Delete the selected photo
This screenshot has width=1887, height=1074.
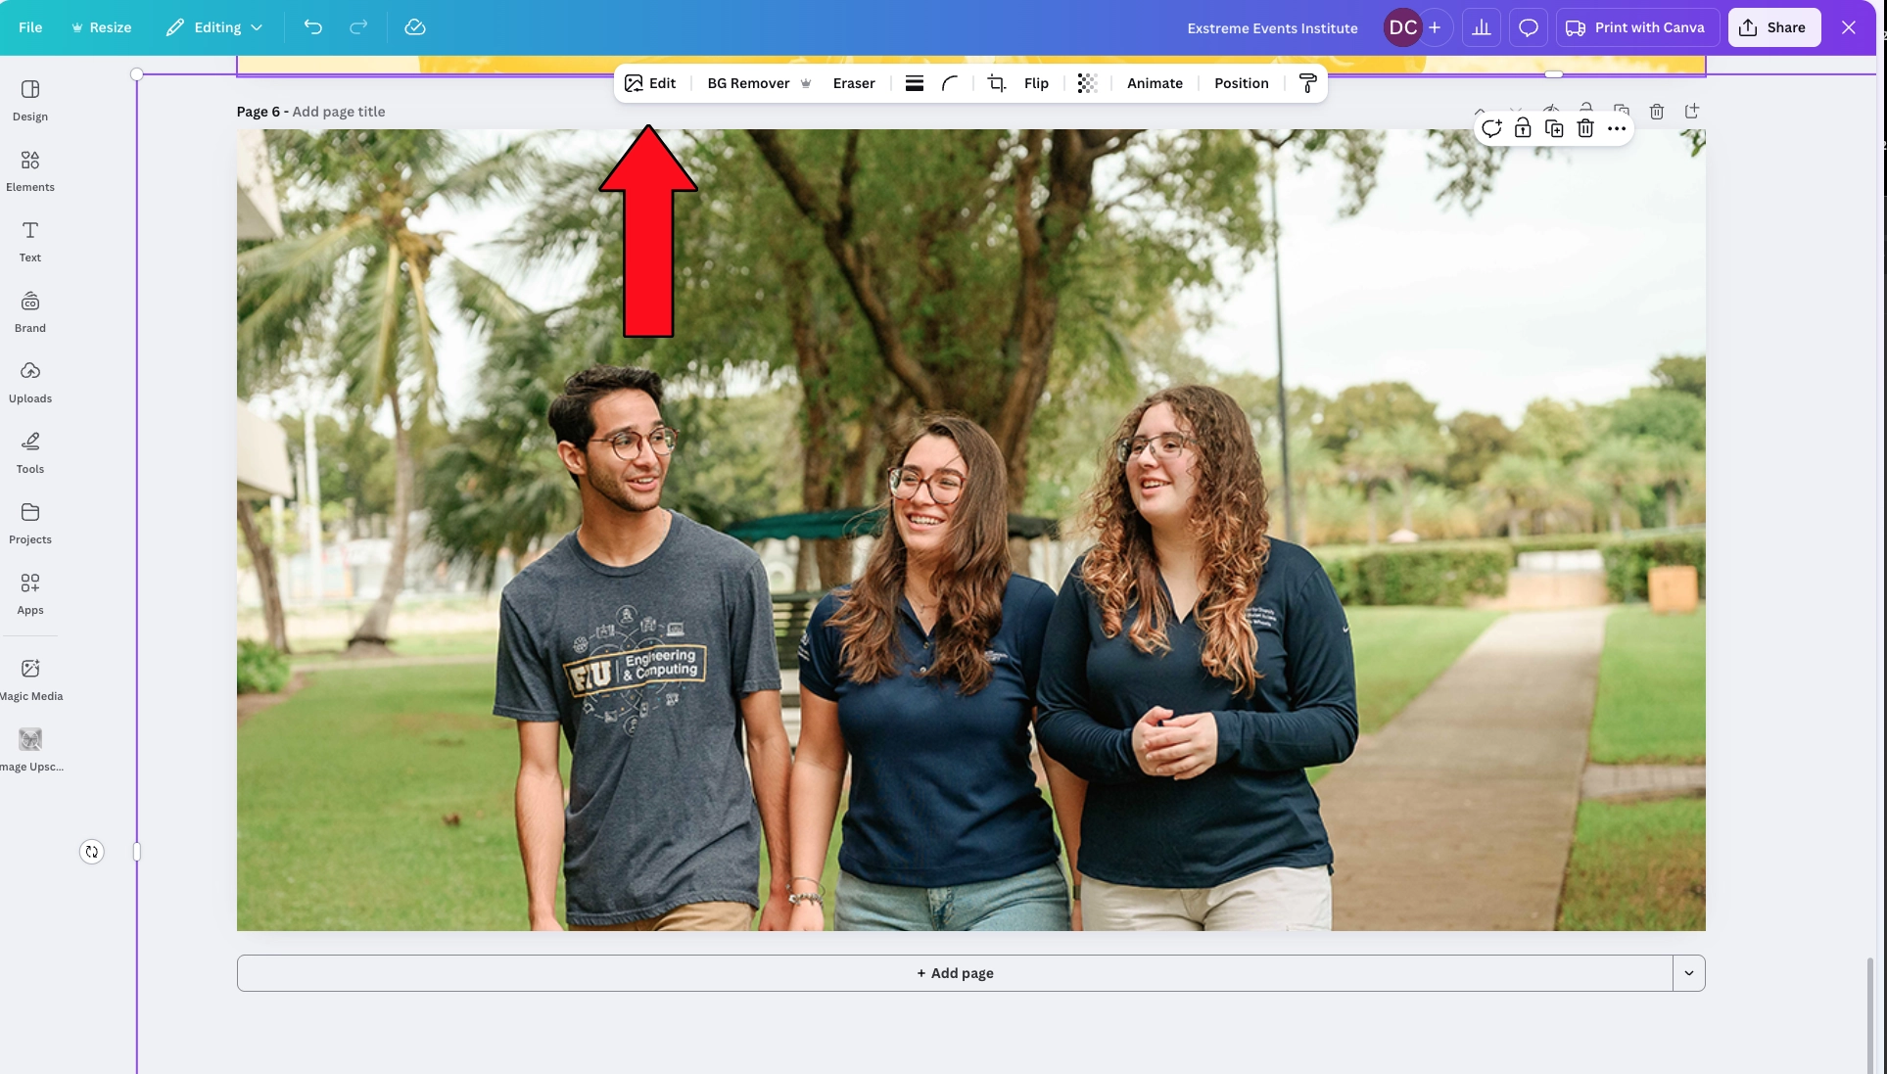point(1584,128)
